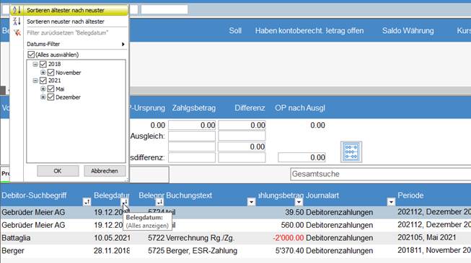This screenshot has height=263, width=471.
Task: Click into the Gesamtsuche search field
Action: 381,174
